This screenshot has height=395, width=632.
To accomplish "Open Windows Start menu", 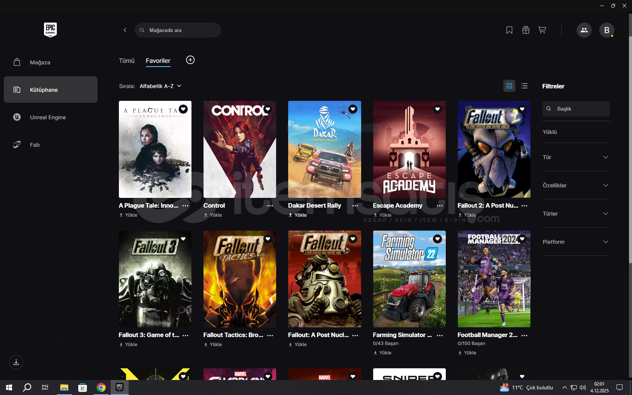I will coord(9,387).
